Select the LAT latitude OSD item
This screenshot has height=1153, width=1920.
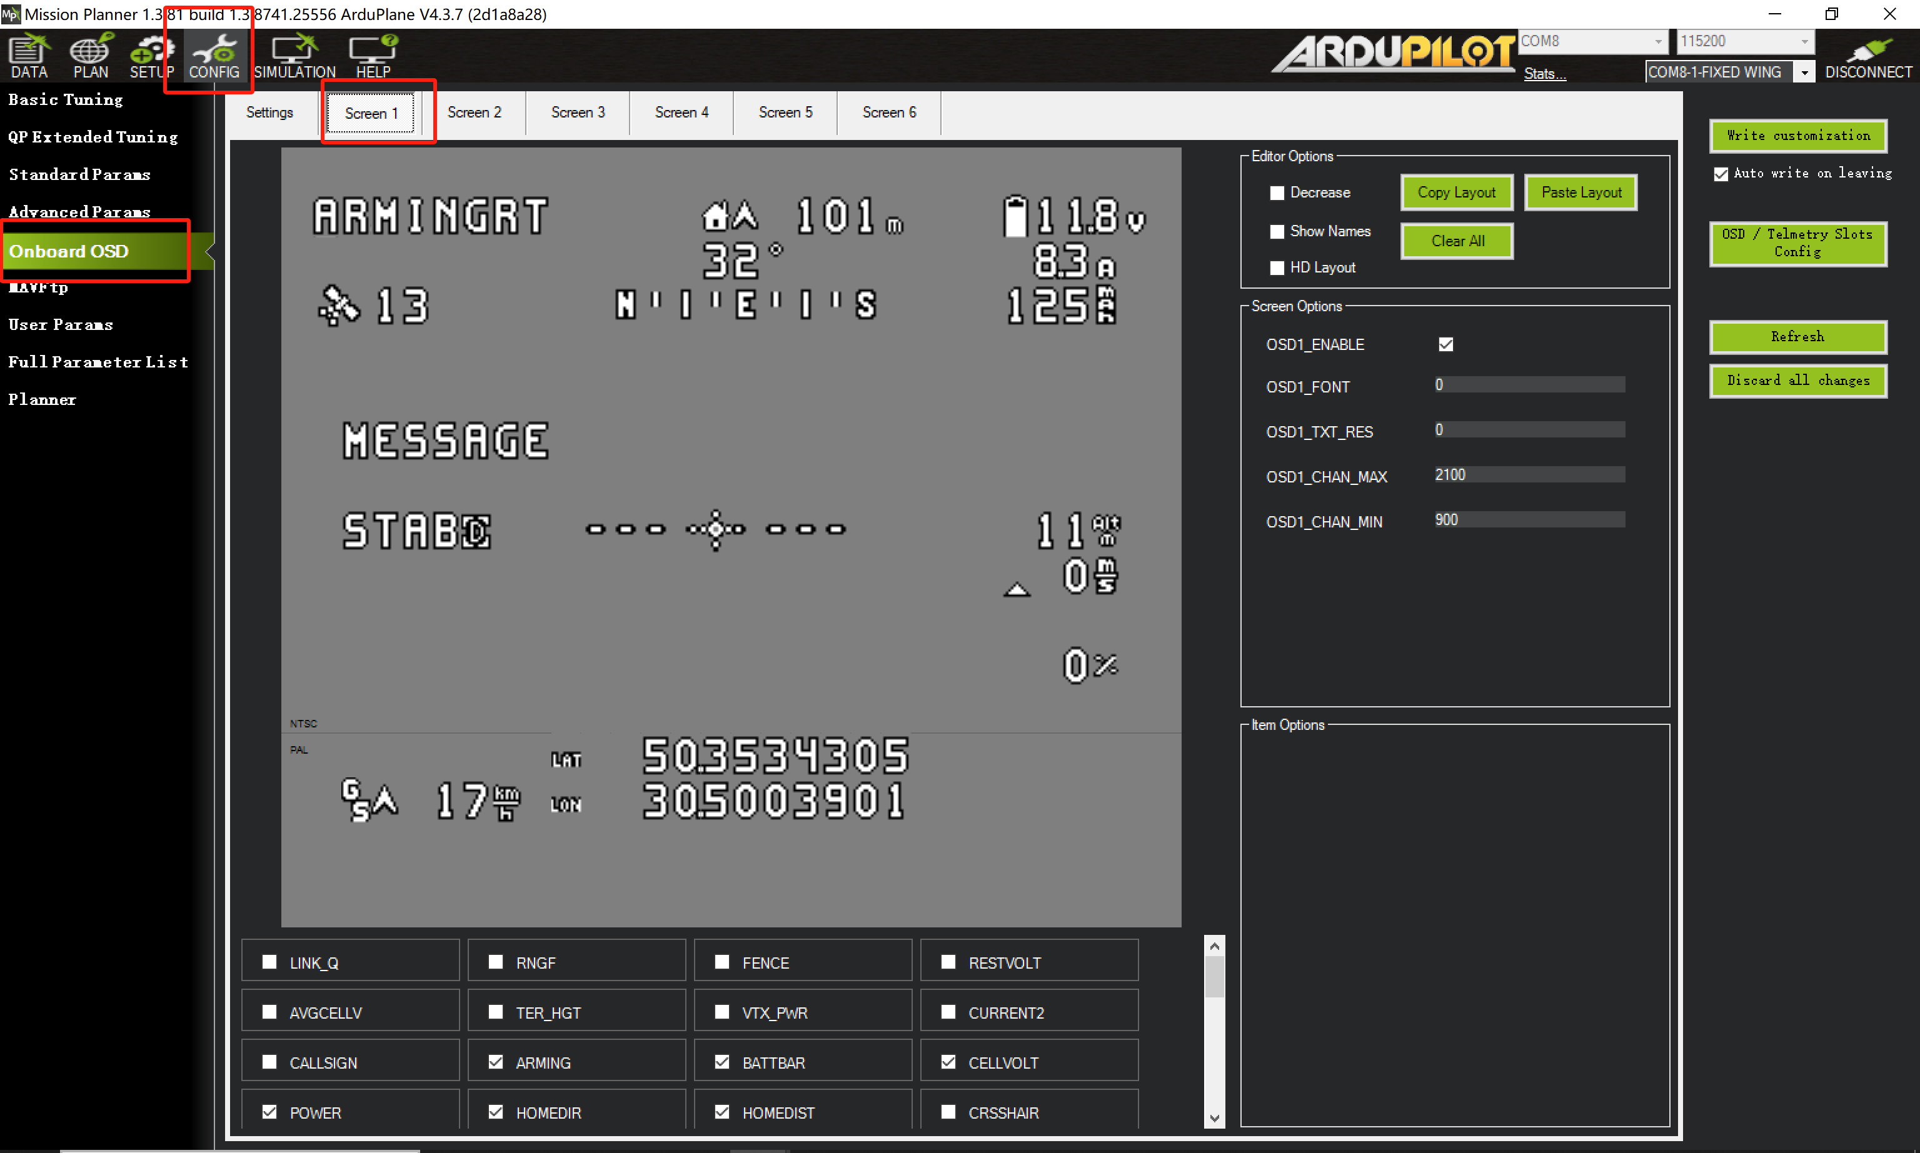[731, 756]
